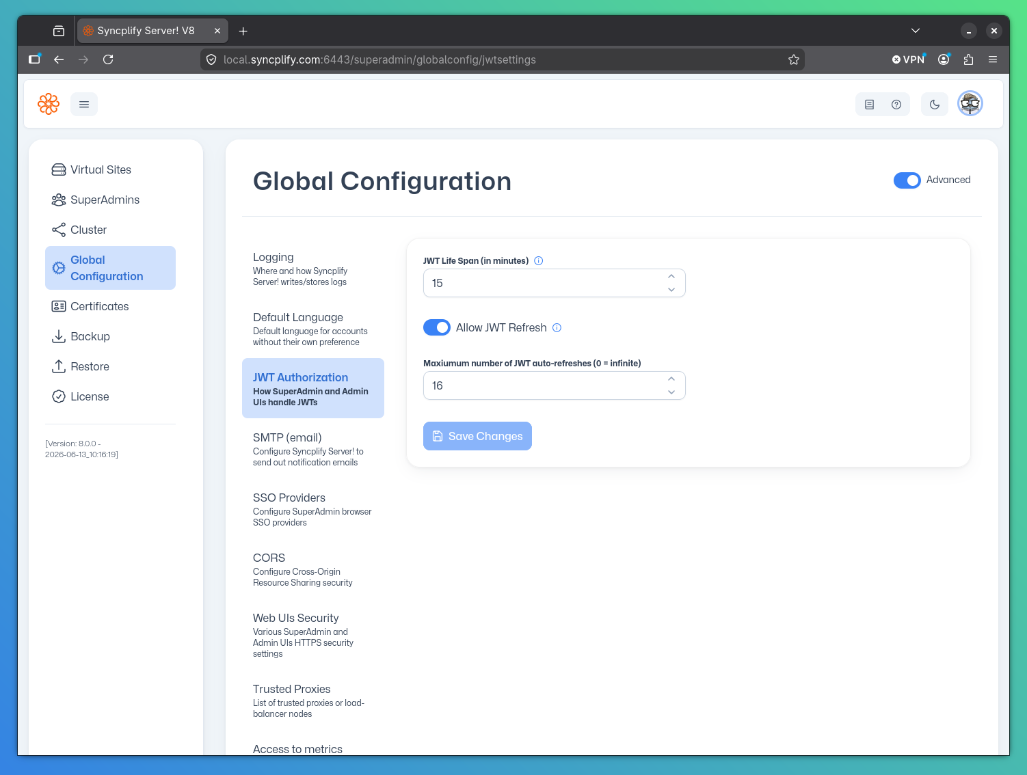Click the maximum JWT auto-refreshes field
The height and width of the screenshot is (775, 1027).
pos(555,385)
